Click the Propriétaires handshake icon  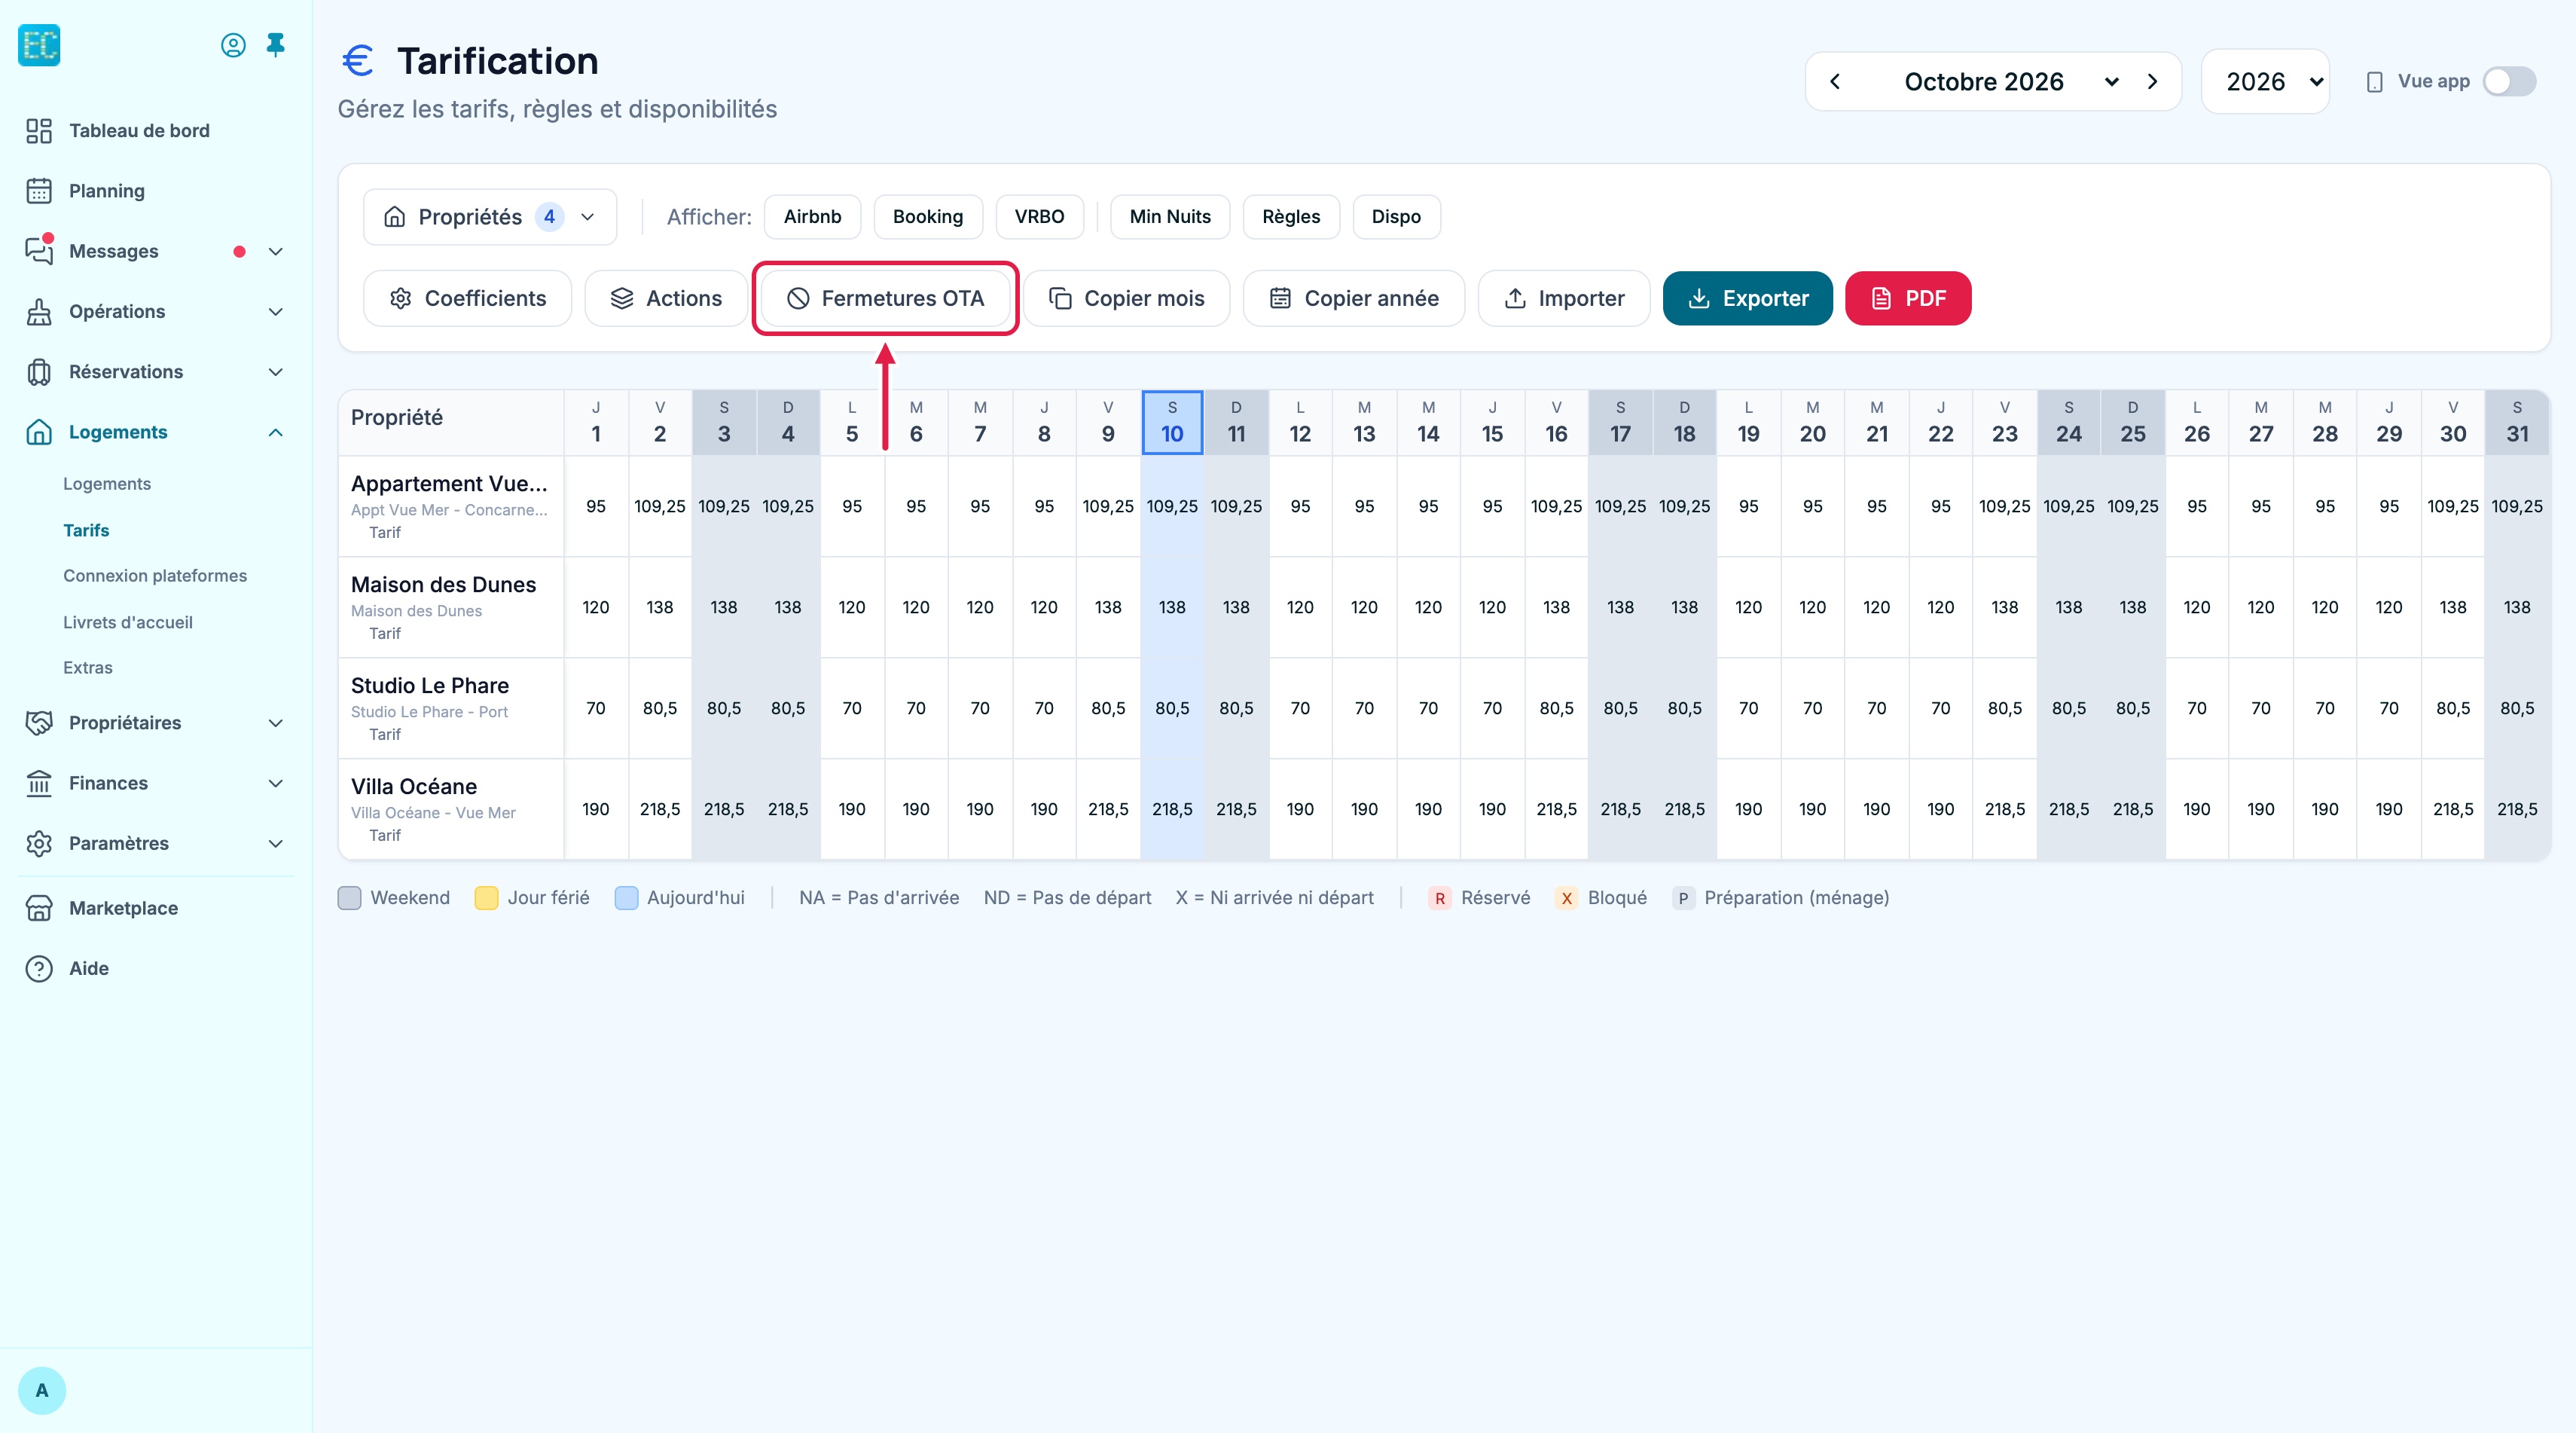[x=39, y=723]
